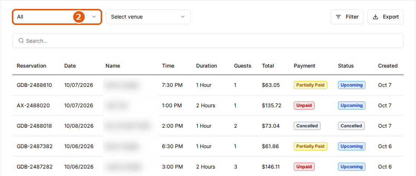Click Unpaid badge for GDB-2487282
The height and width of the screenshot is (176, 416).
[x=304, y=167]
